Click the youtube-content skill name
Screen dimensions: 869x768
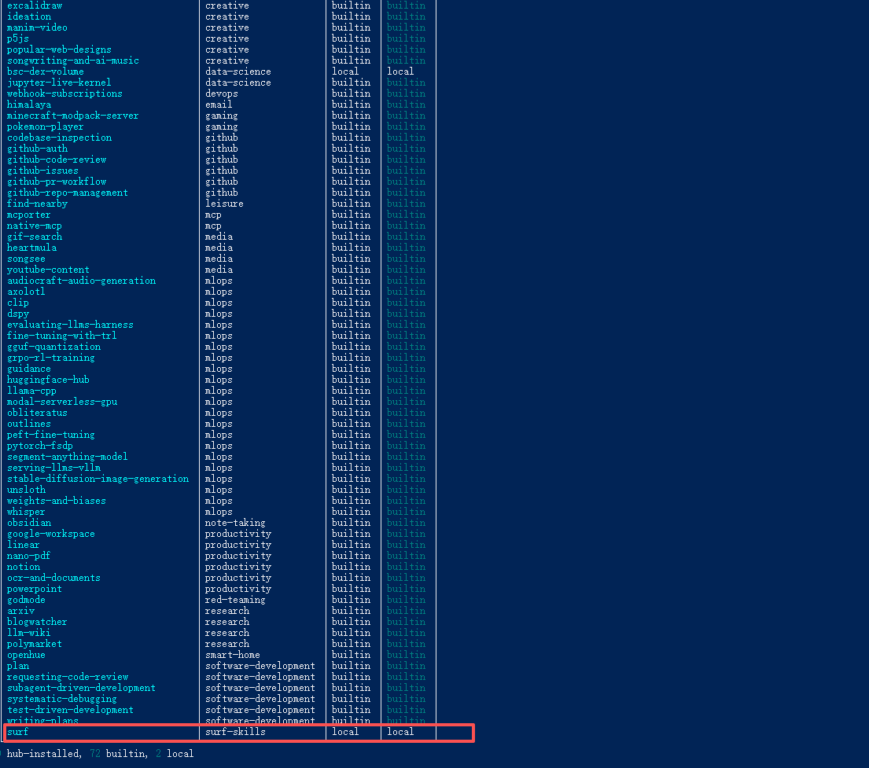[x=48, y=270]
